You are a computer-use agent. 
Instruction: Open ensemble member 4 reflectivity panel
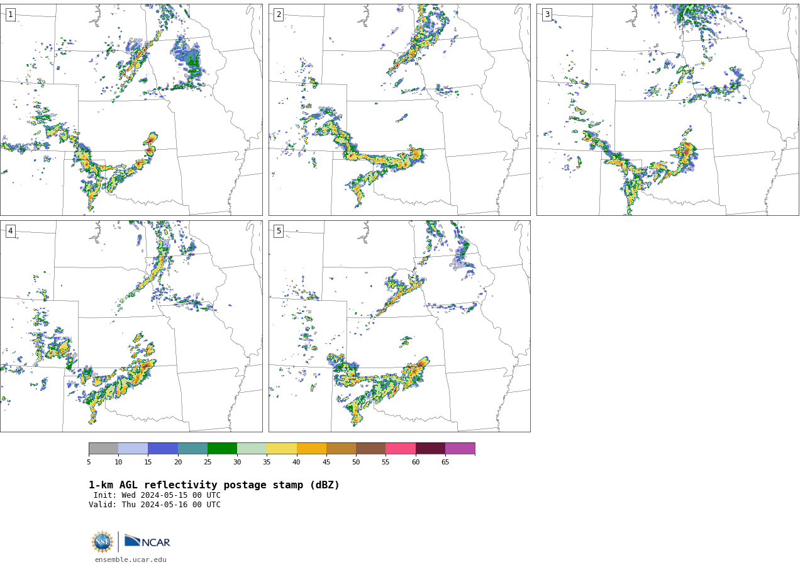pyautogui.click(x=131, y=326)
